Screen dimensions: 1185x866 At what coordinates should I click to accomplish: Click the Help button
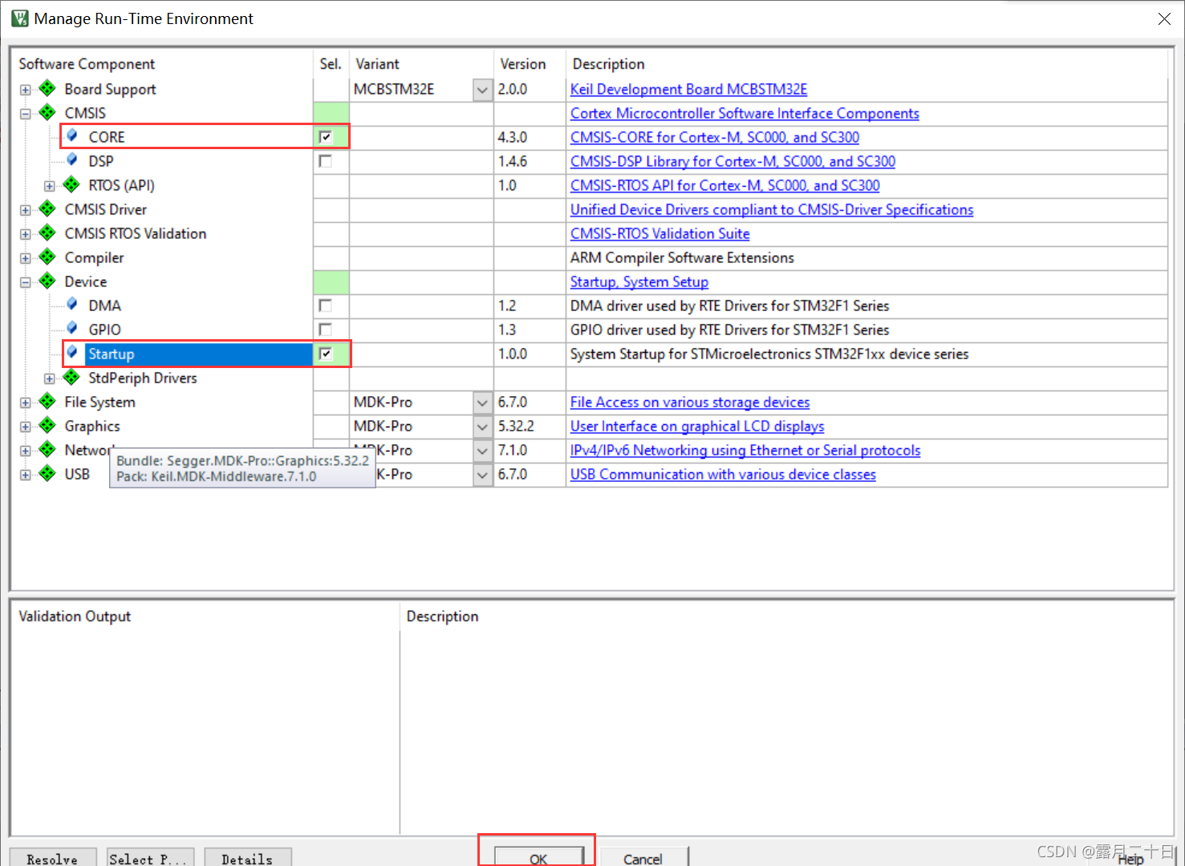click(1131, 859)
